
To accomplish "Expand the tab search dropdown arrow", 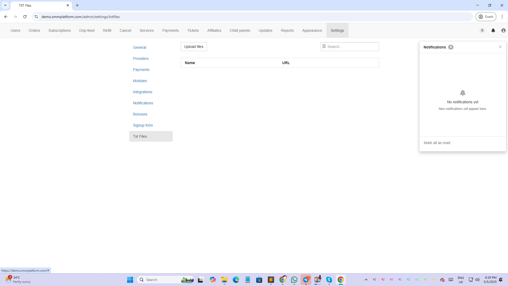I will [5, 5].
